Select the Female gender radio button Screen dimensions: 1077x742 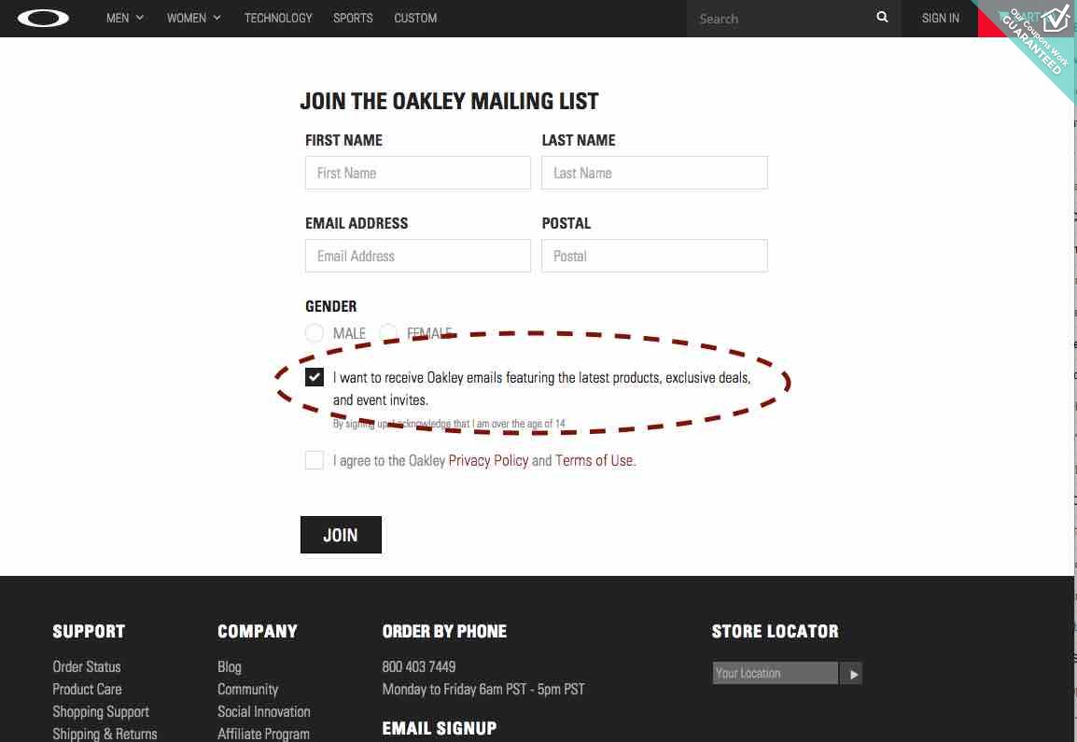click(x=388, y=333)
